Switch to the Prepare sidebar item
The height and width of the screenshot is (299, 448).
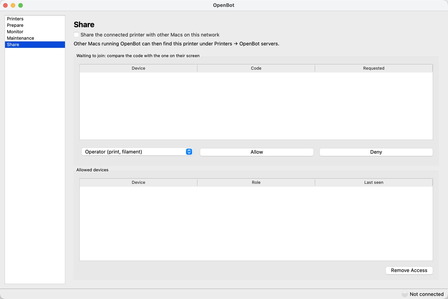[x=35, y=25]
